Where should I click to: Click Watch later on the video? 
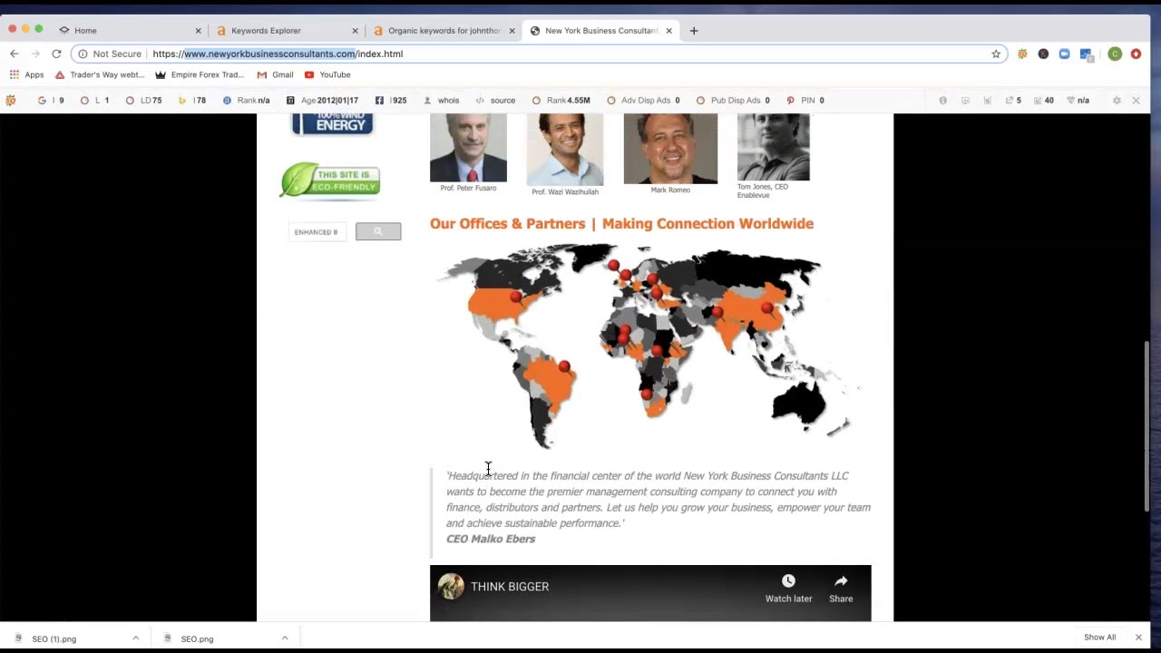pos(788,588)
